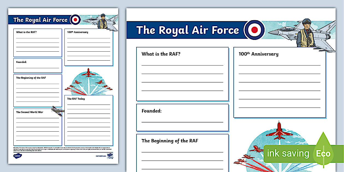
Task: Select the green Eco leaf badge
Action: [x=323, y=153]
